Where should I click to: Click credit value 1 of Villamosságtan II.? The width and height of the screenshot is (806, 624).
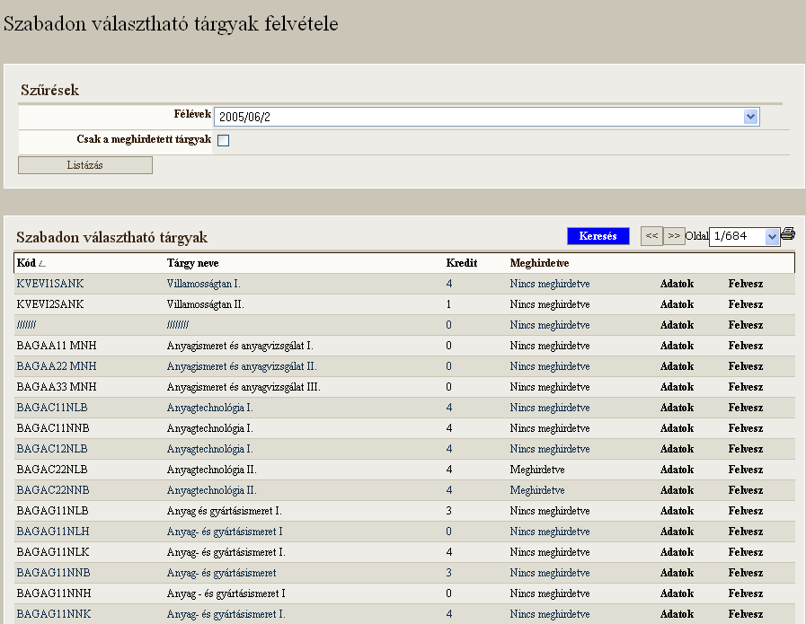tap(448, 304)
